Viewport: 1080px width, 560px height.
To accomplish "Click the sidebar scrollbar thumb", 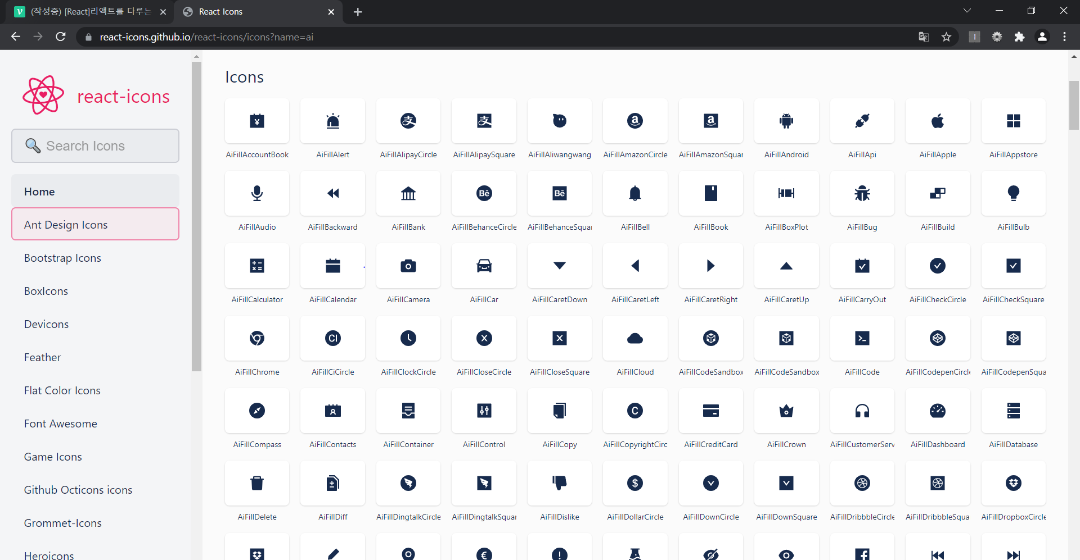I will point(196,216).
